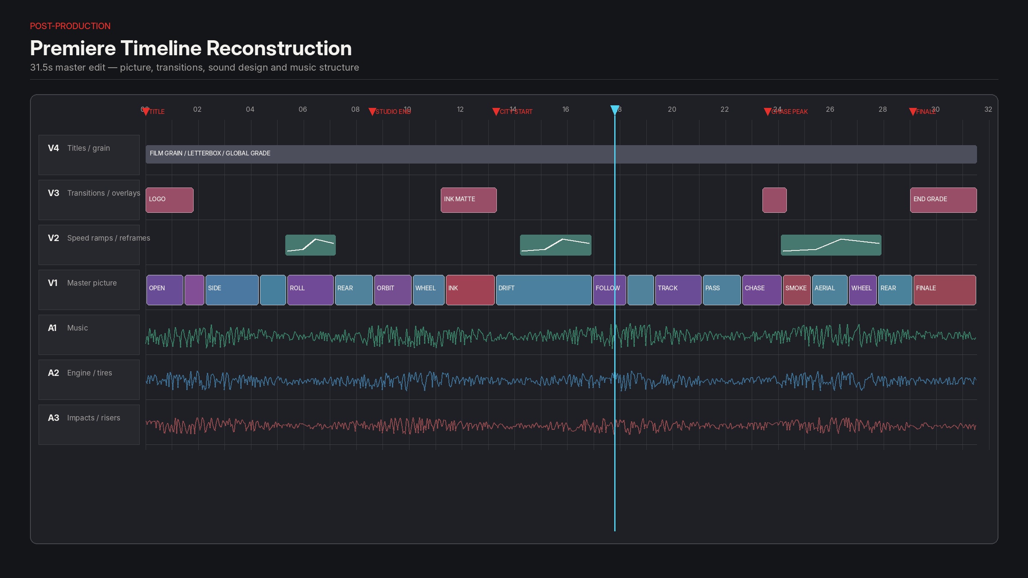Click the SMOKE clip
Viewport: 1028px width, 578px height.
797,290
